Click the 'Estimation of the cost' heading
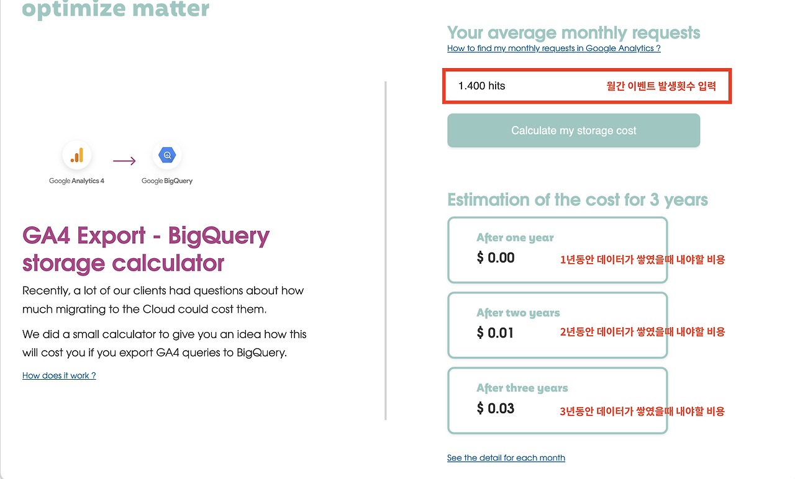 pyautogui.click(x=578, y=200)
